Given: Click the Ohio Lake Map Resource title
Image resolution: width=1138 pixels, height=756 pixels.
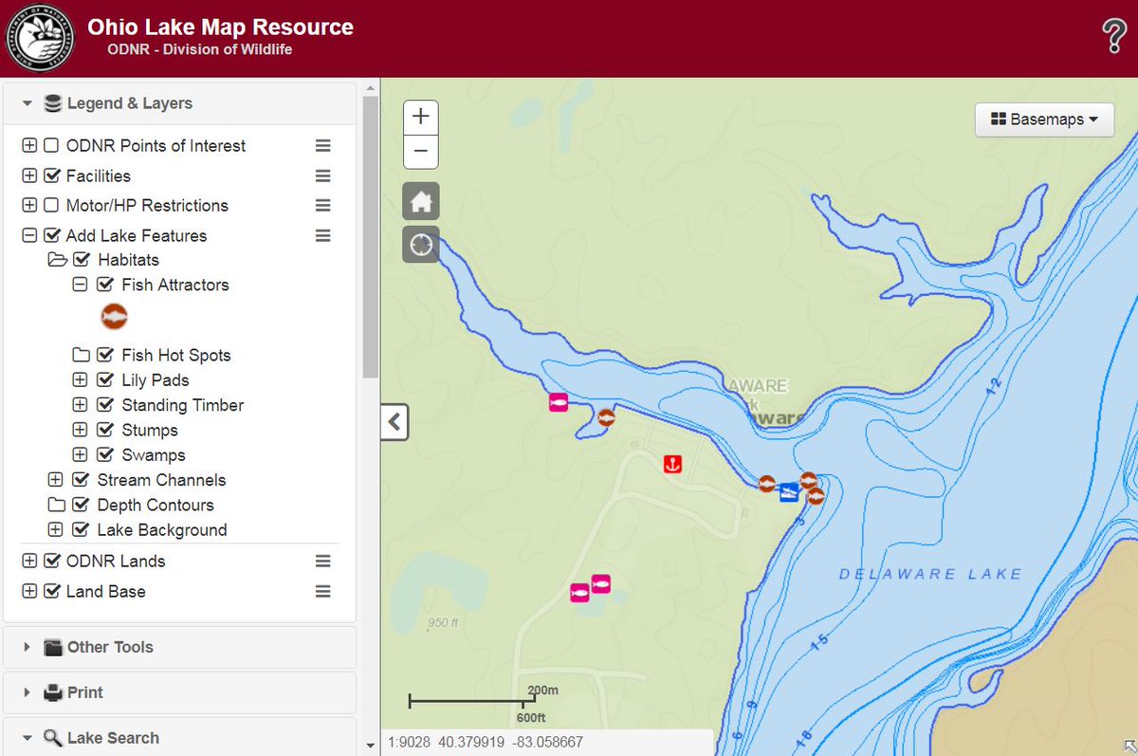Looking at the screenshot, I should pos(220,28).
